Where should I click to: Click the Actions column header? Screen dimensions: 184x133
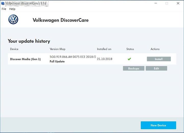(x=155, y=49)
